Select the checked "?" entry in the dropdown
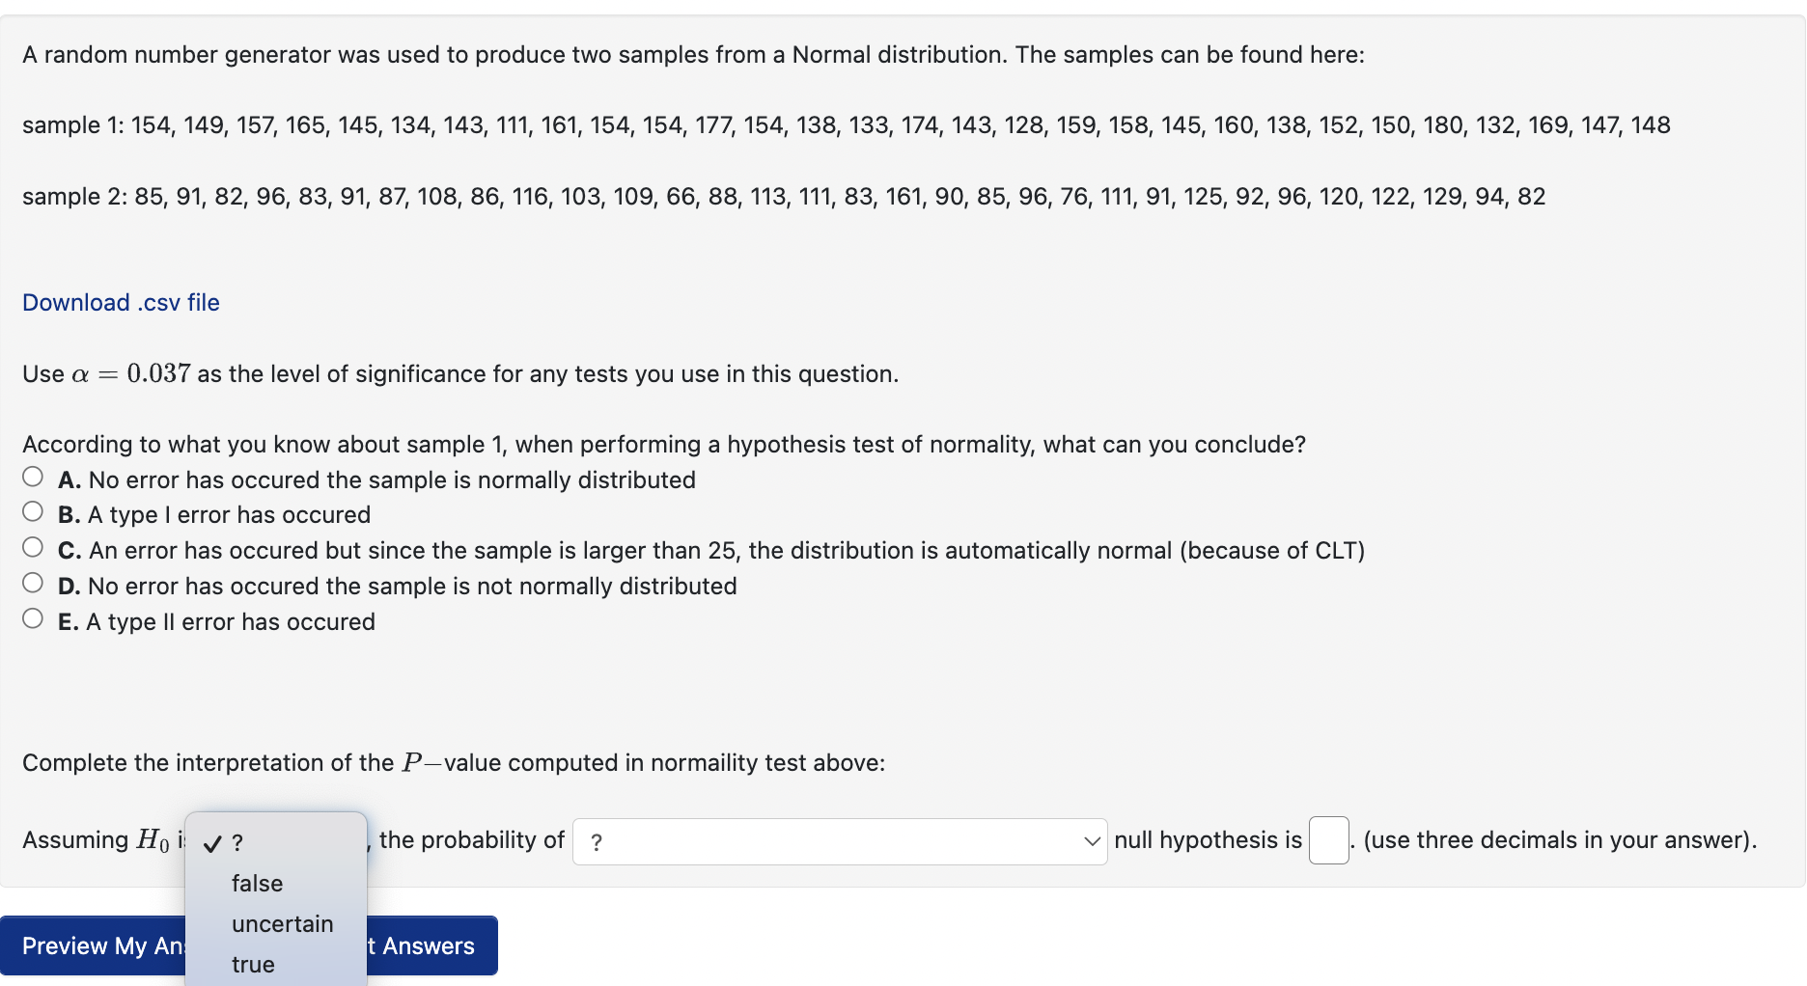 (x=237, y=841)
